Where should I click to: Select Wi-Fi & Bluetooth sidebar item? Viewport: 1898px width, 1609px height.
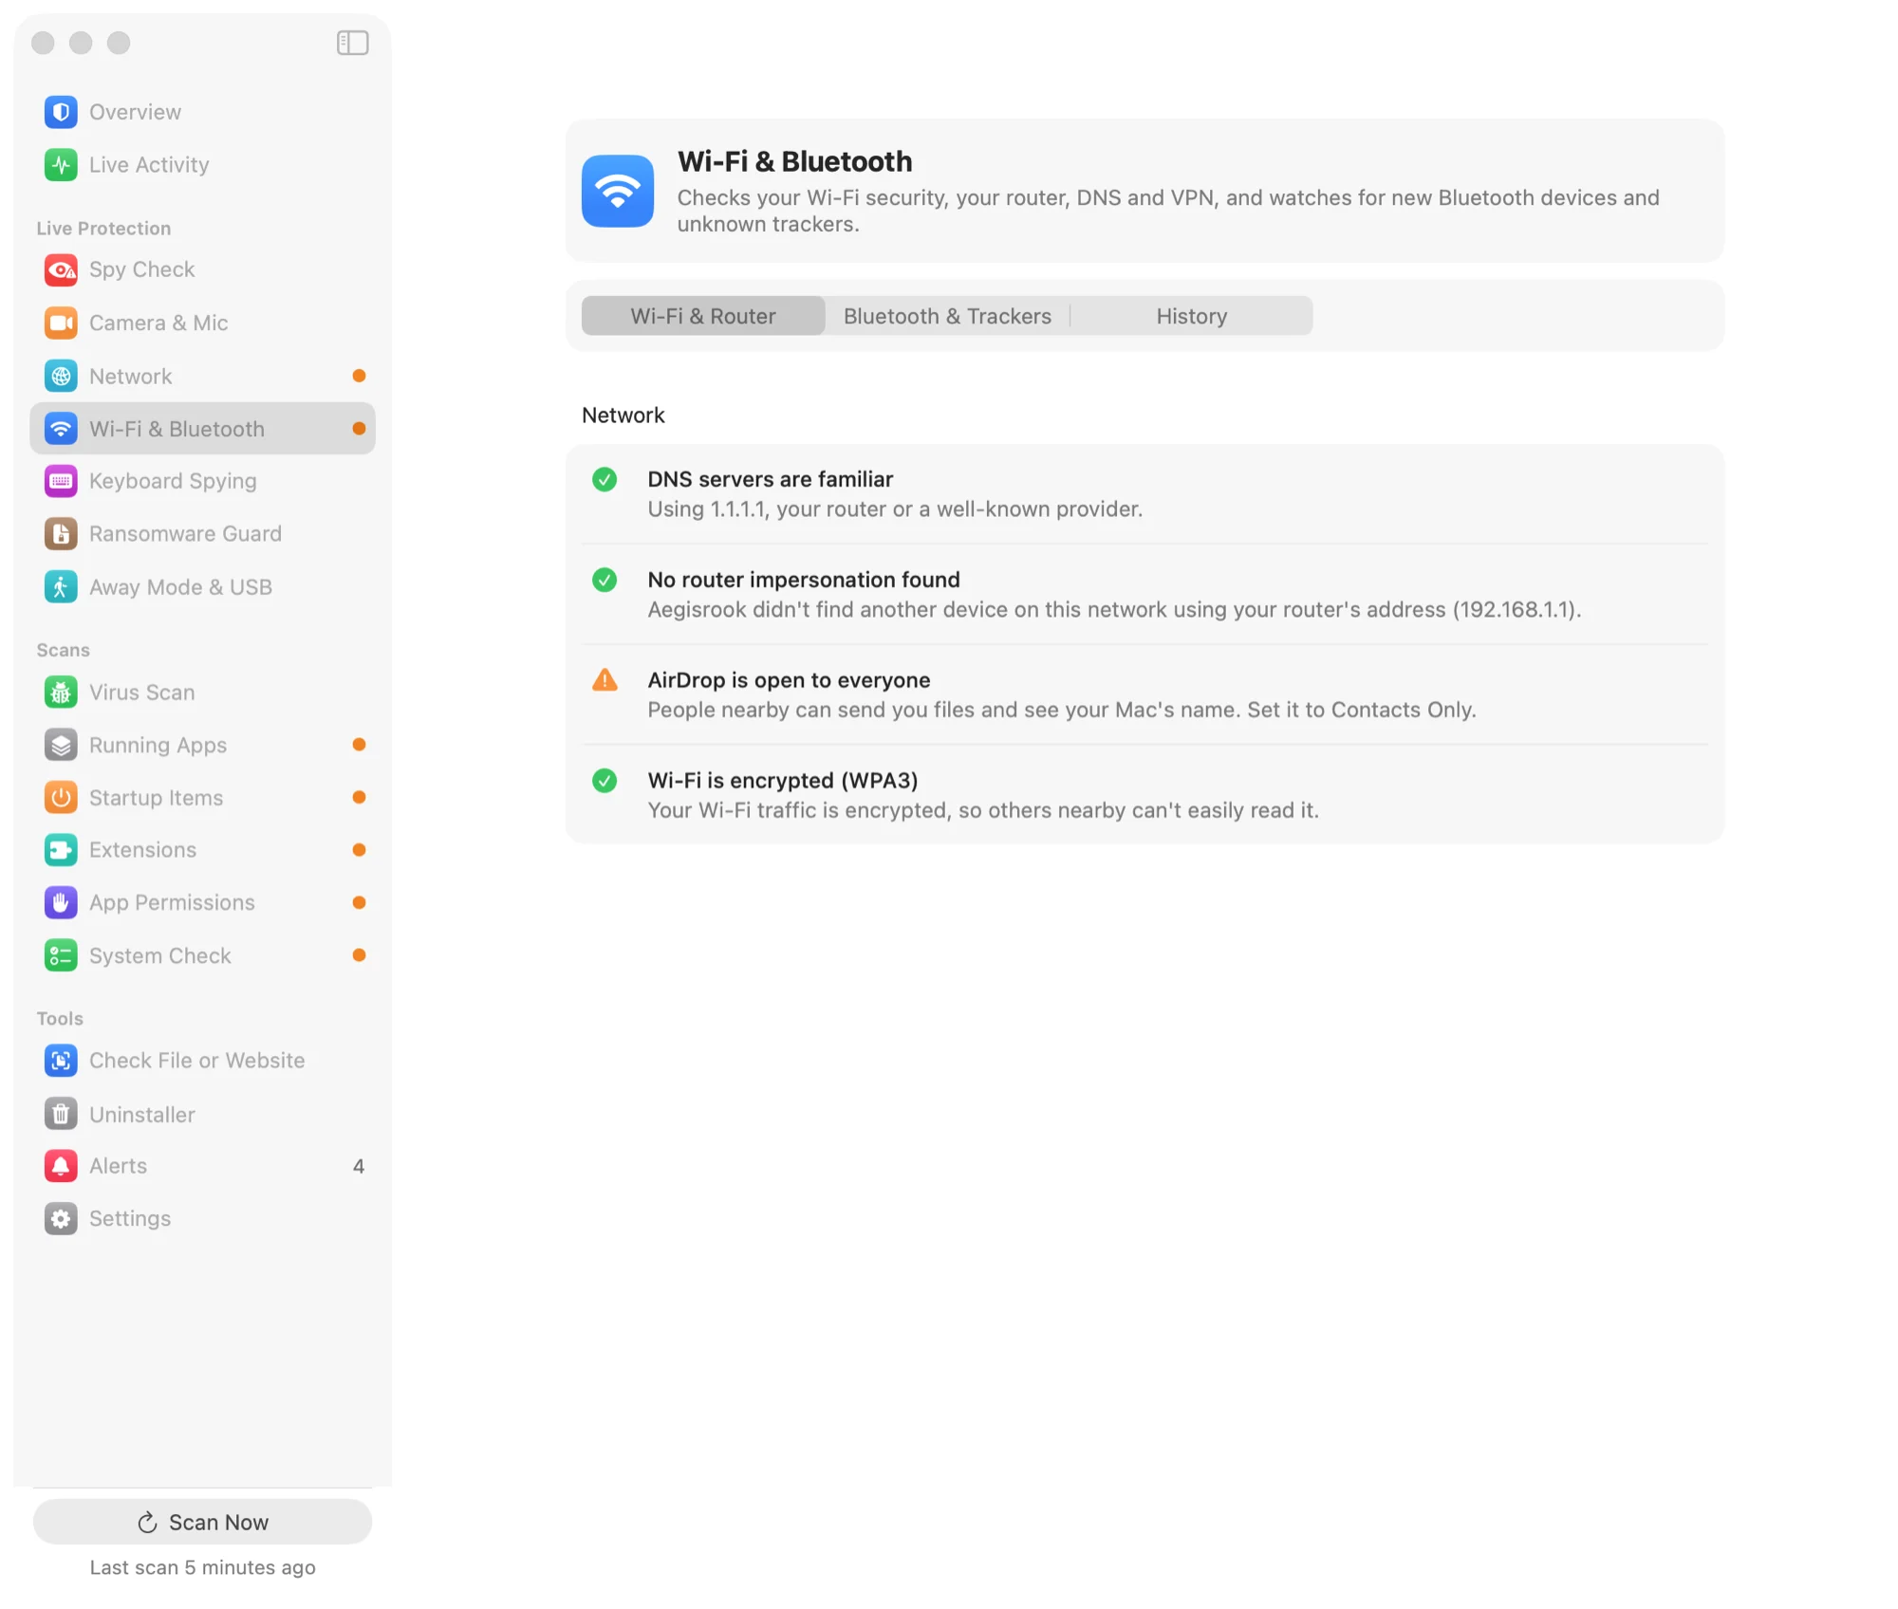202,429
